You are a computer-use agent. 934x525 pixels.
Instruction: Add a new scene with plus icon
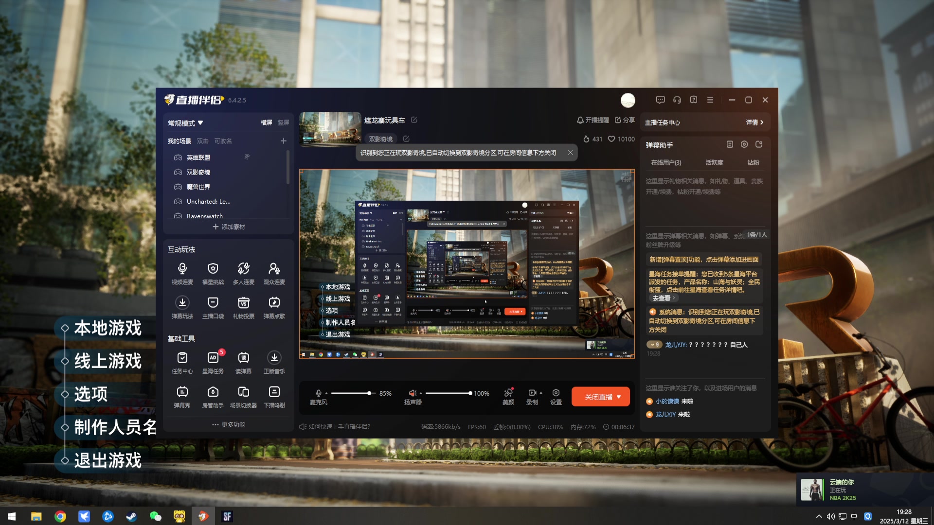point(283,141)
